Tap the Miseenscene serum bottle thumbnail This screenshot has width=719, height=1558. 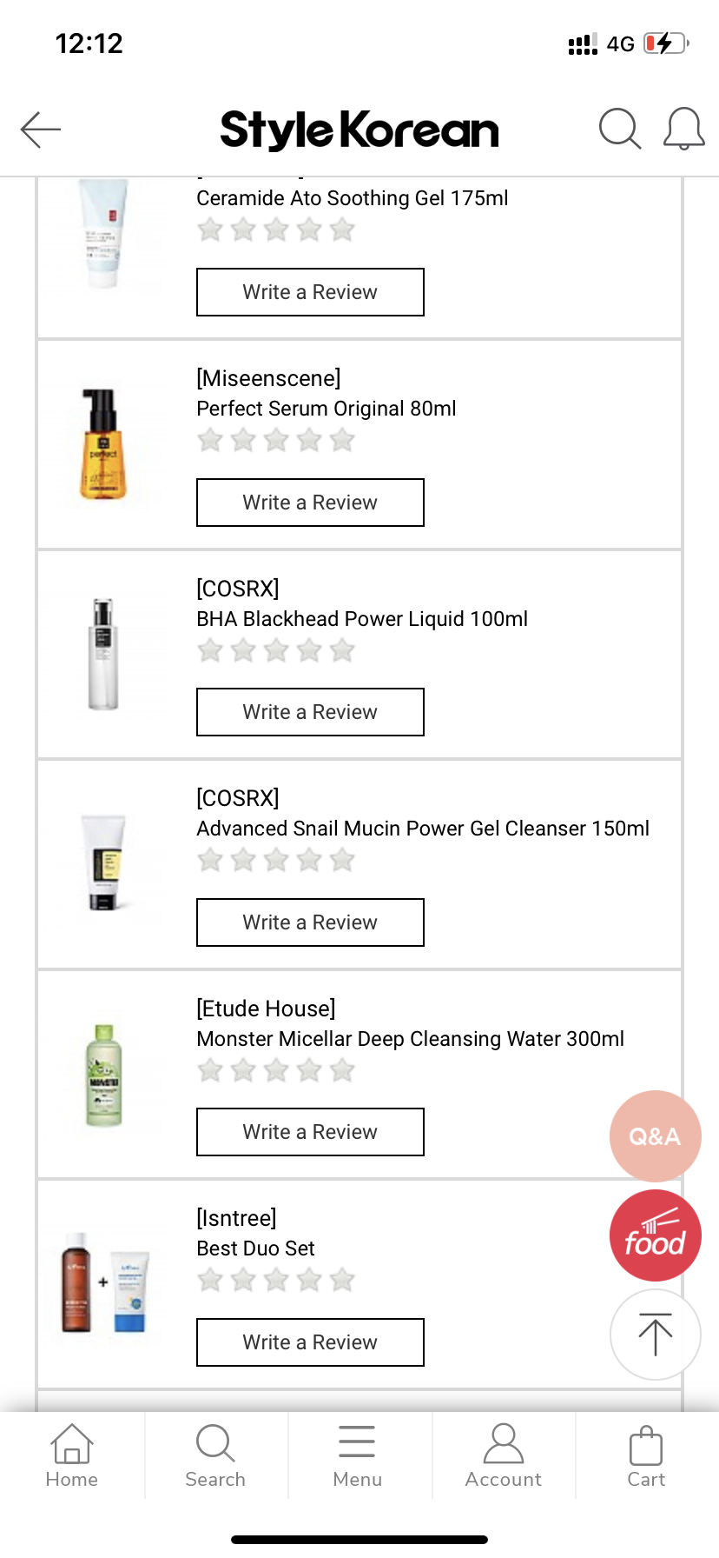[103, 444]
